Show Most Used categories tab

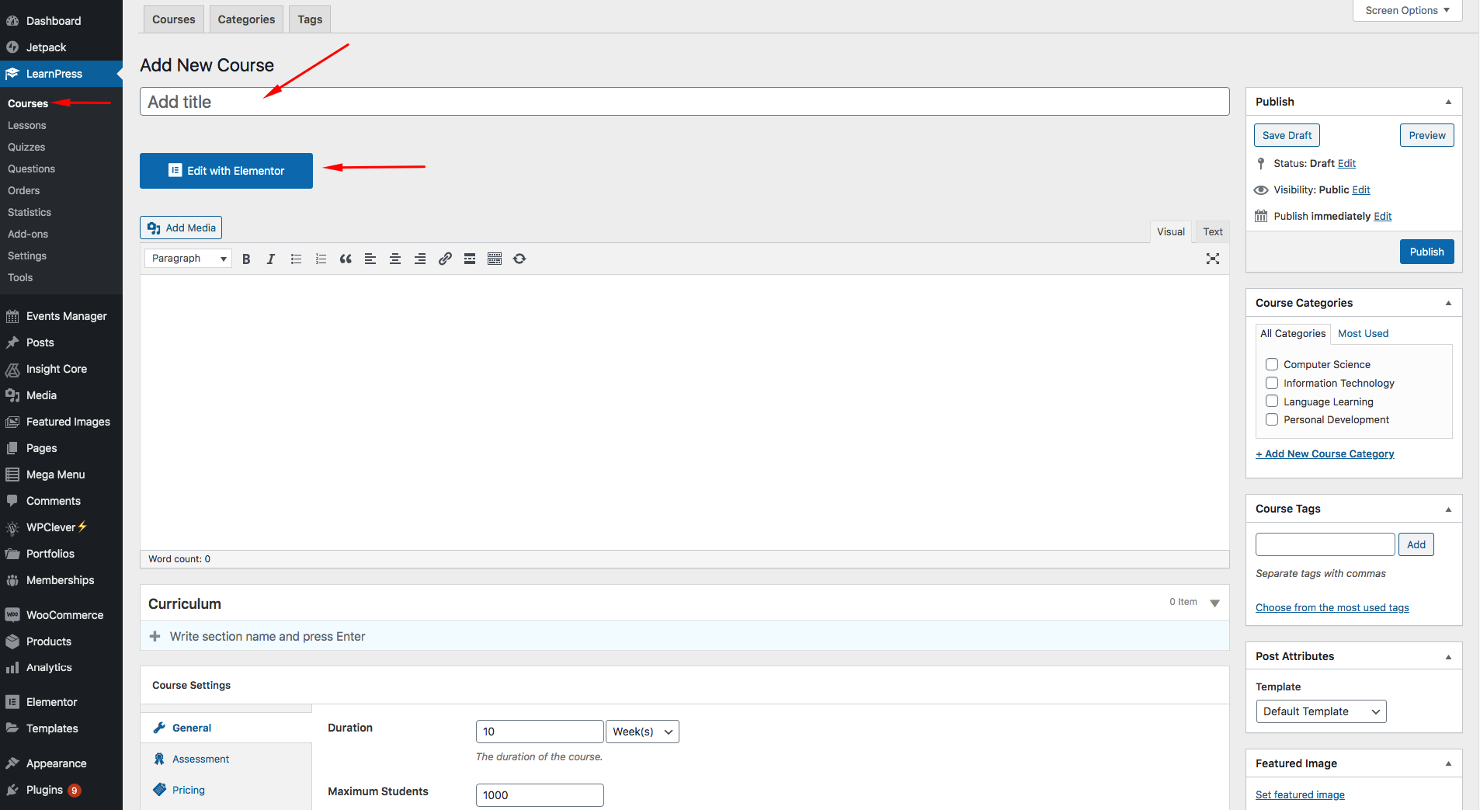1363,333
